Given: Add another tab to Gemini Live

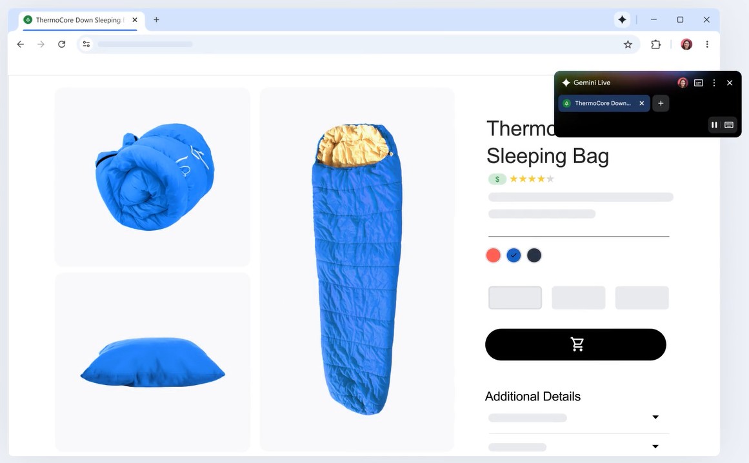Looking at the screenshot, I should [661, 103].
